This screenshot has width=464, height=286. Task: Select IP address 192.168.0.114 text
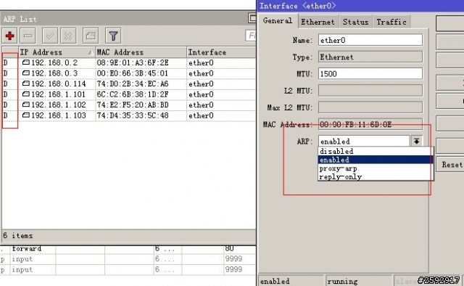pos(59,83)
